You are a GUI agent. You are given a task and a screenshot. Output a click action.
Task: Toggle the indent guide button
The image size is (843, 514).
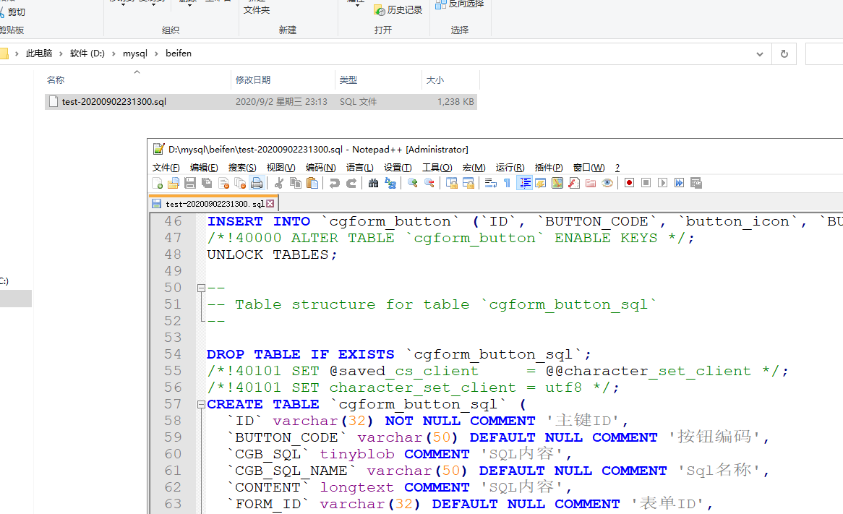pos(524,184)
